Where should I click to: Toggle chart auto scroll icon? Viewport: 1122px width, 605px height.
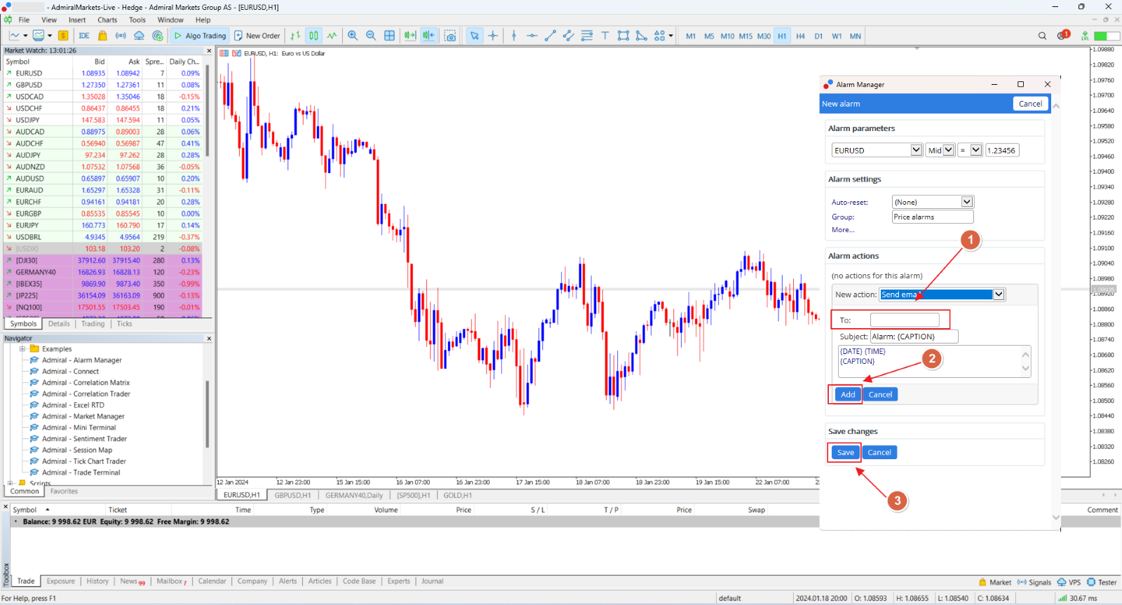410,36
